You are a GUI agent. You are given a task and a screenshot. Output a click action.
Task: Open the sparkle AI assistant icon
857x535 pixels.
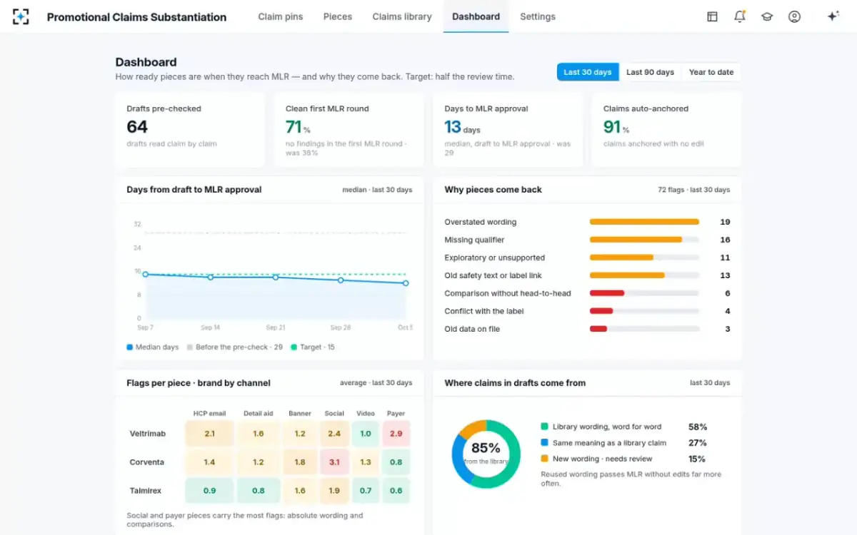(x=833, y=16)
